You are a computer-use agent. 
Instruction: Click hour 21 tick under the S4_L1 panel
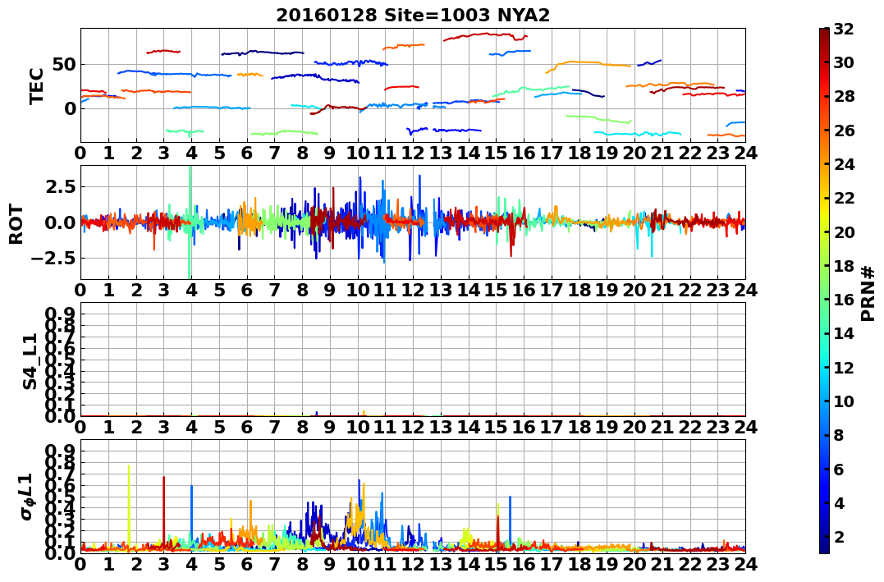click(x=662, y=428)
